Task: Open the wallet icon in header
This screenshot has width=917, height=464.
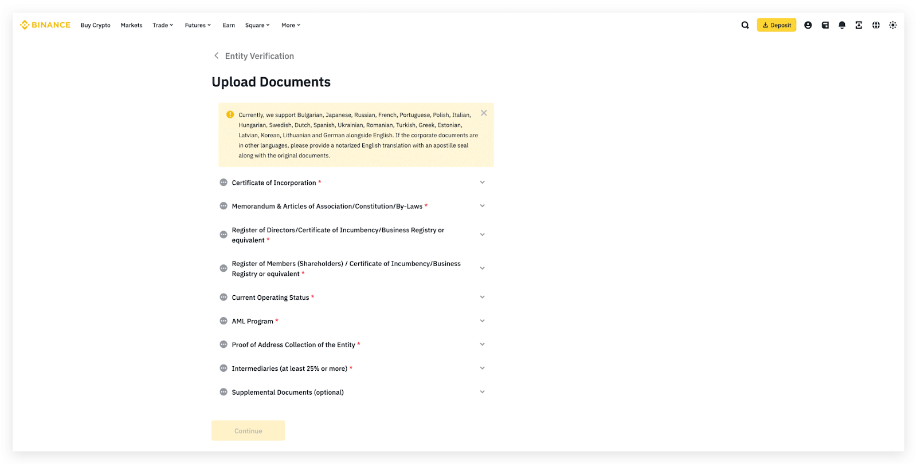Action: (x=825, y=25)
